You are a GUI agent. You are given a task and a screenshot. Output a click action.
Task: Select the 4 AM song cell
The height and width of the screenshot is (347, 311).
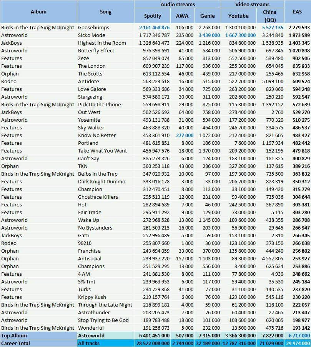click(x=106, y=274)
